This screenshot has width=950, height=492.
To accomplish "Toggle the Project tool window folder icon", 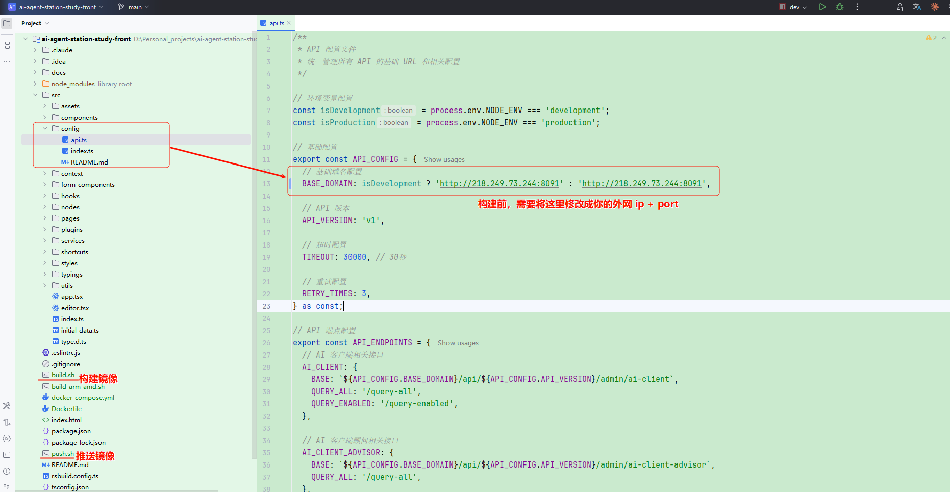I will tap(7, 23).
